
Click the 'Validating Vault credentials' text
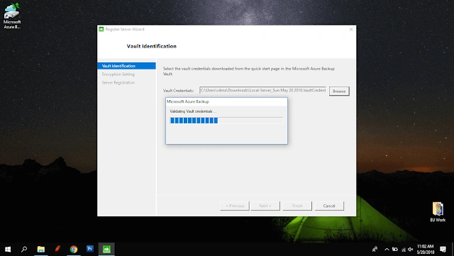coord(193,111)
